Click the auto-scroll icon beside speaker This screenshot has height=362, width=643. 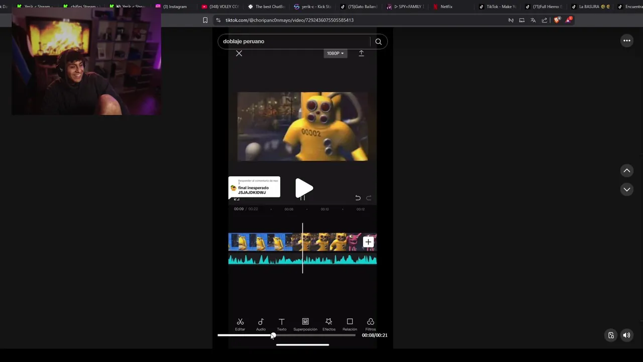pyautogui.click(x=611, y=335)
